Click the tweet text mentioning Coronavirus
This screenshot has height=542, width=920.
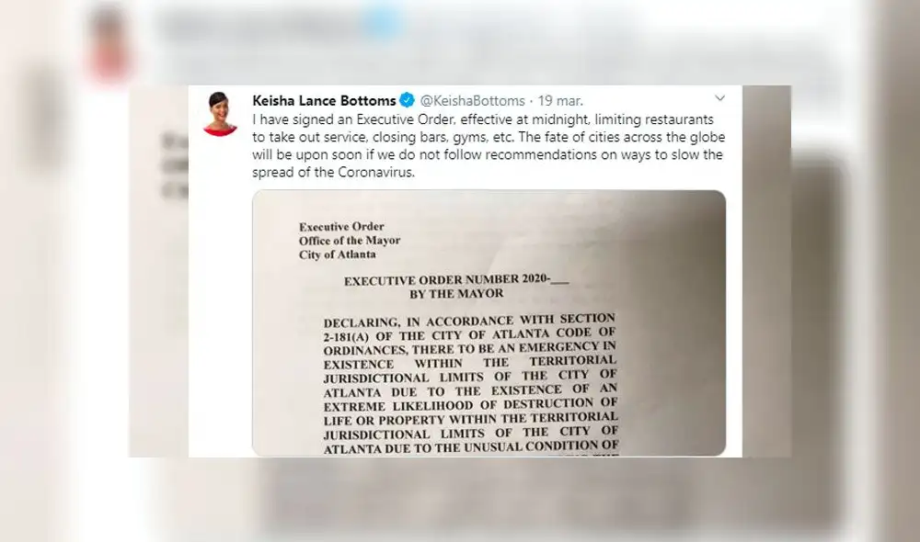[x=489, y=146]
